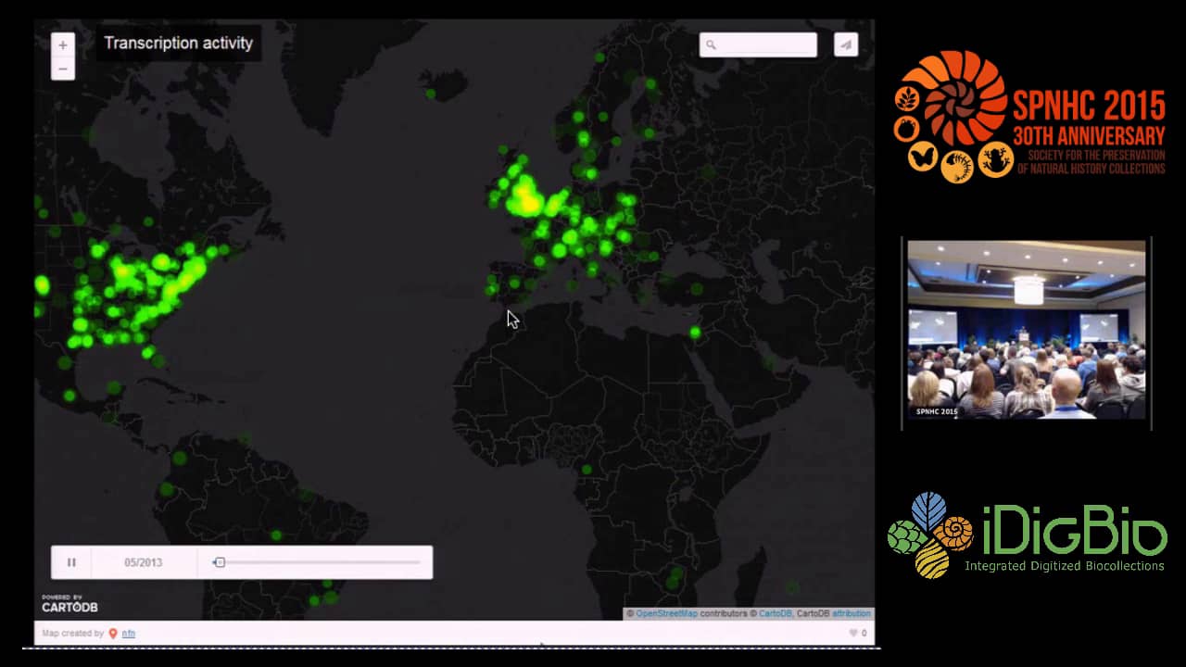The image size is (1186, 667).
Task: Click the map search input field
Action: pyautogui.click(x=758, y=44)
